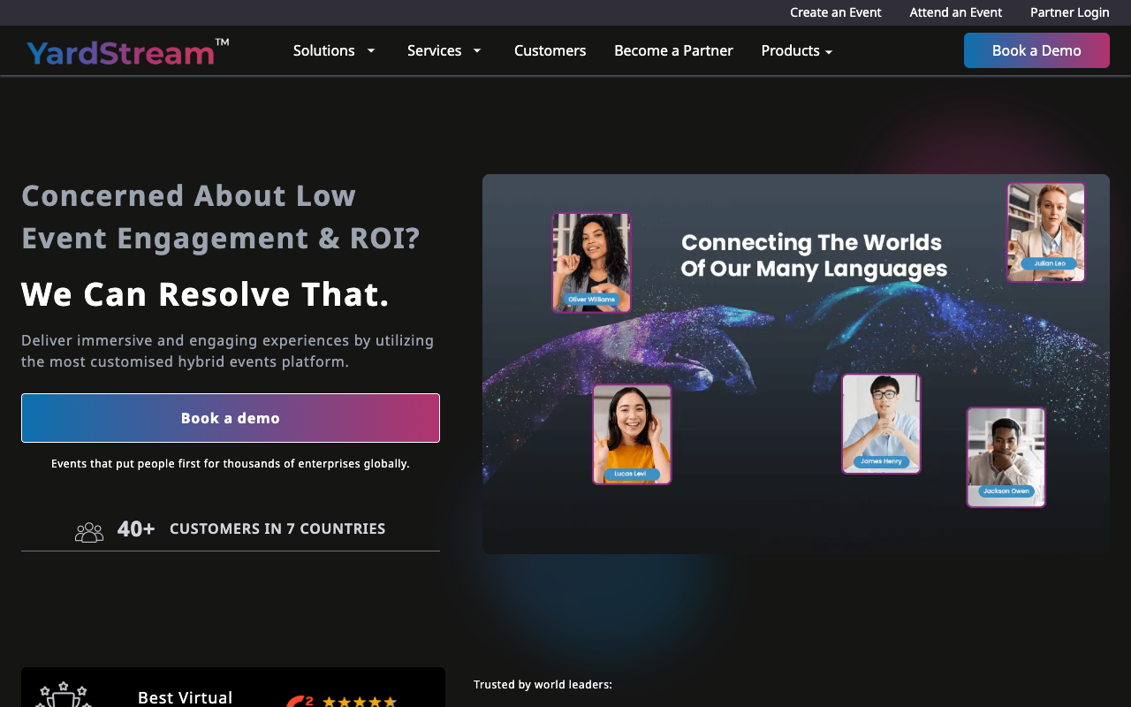
Task: Open the Customers menu item
Action: point(550,51)
